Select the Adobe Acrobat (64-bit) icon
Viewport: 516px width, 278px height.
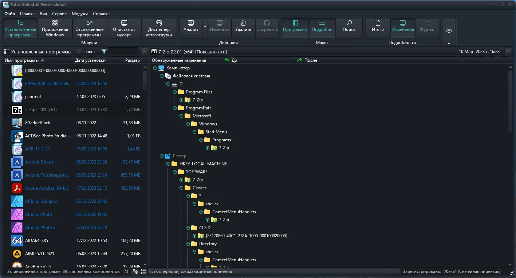pos(17,188)
